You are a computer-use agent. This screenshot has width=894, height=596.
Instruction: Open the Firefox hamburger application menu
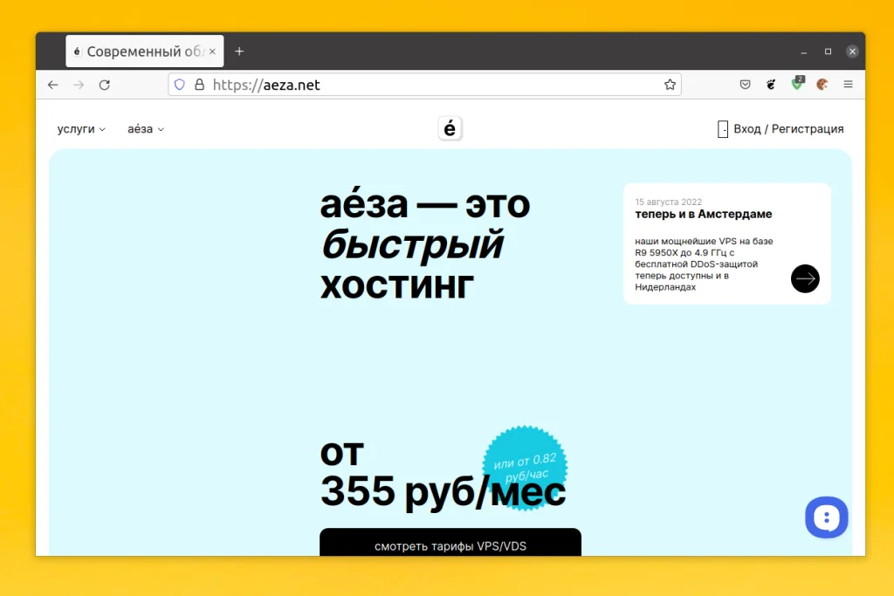[x=848, y=85]
